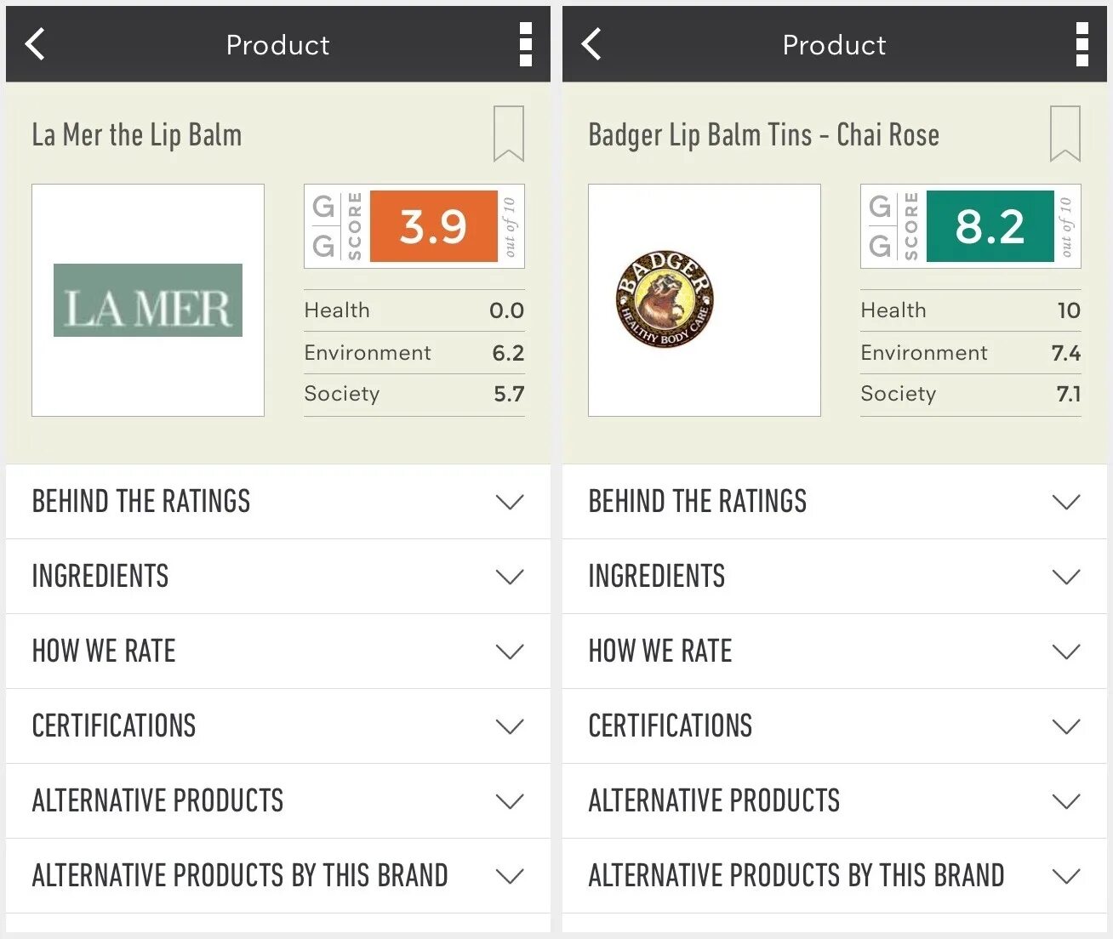The height and width of the screenshot is (939, 1113).
Task: Tap the Badger Healthy Body Care logo
Action: [664, 299]
